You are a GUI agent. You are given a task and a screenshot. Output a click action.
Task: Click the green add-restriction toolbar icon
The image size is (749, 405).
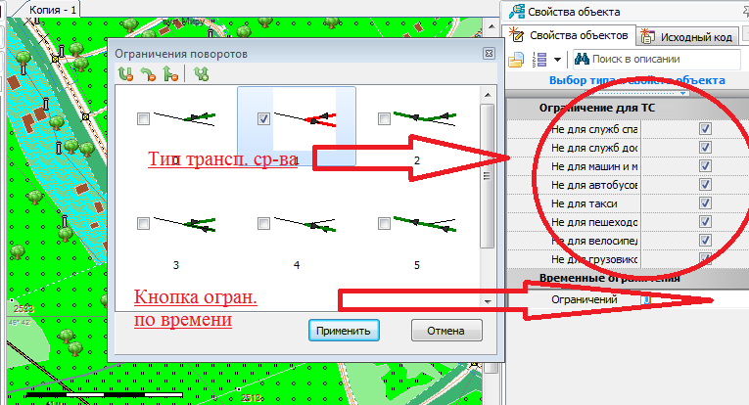click(201, 73)
